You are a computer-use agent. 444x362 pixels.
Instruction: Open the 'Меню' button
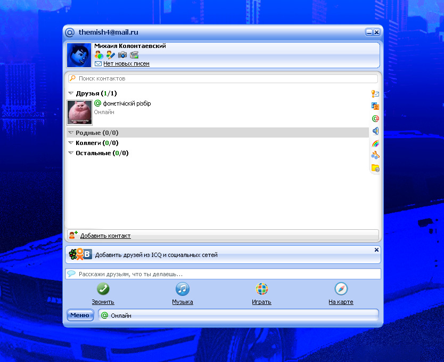(x=80, y=315)
